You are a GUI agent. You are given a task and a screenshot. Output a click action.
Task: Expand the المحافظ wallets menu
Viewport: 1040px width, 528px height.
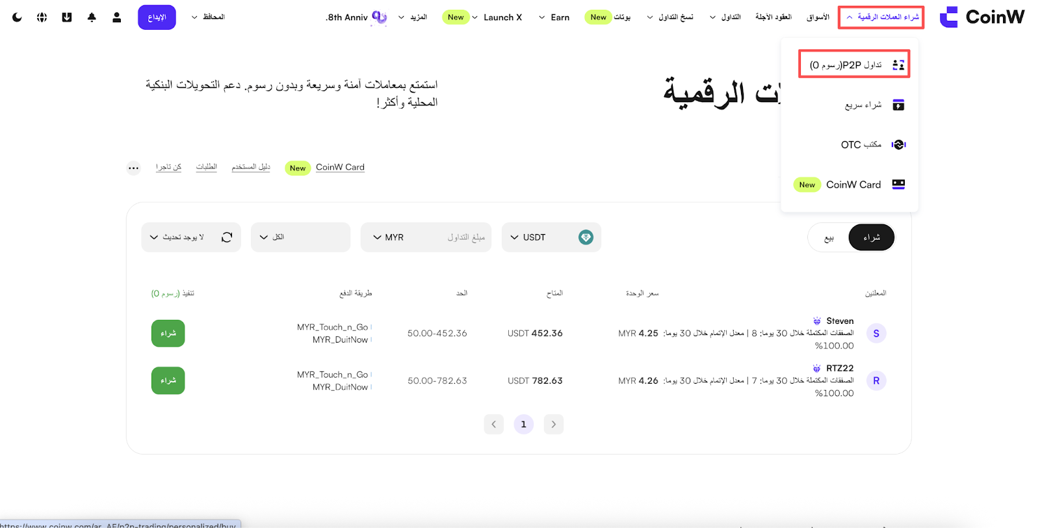(208, 17)
